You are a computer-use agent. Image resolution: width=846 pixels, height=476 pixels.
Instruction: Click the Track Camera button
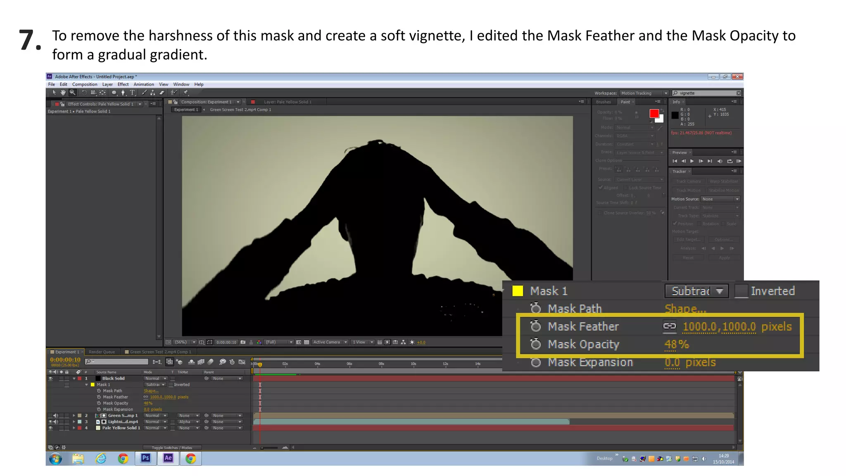click(x=688, y=181)
